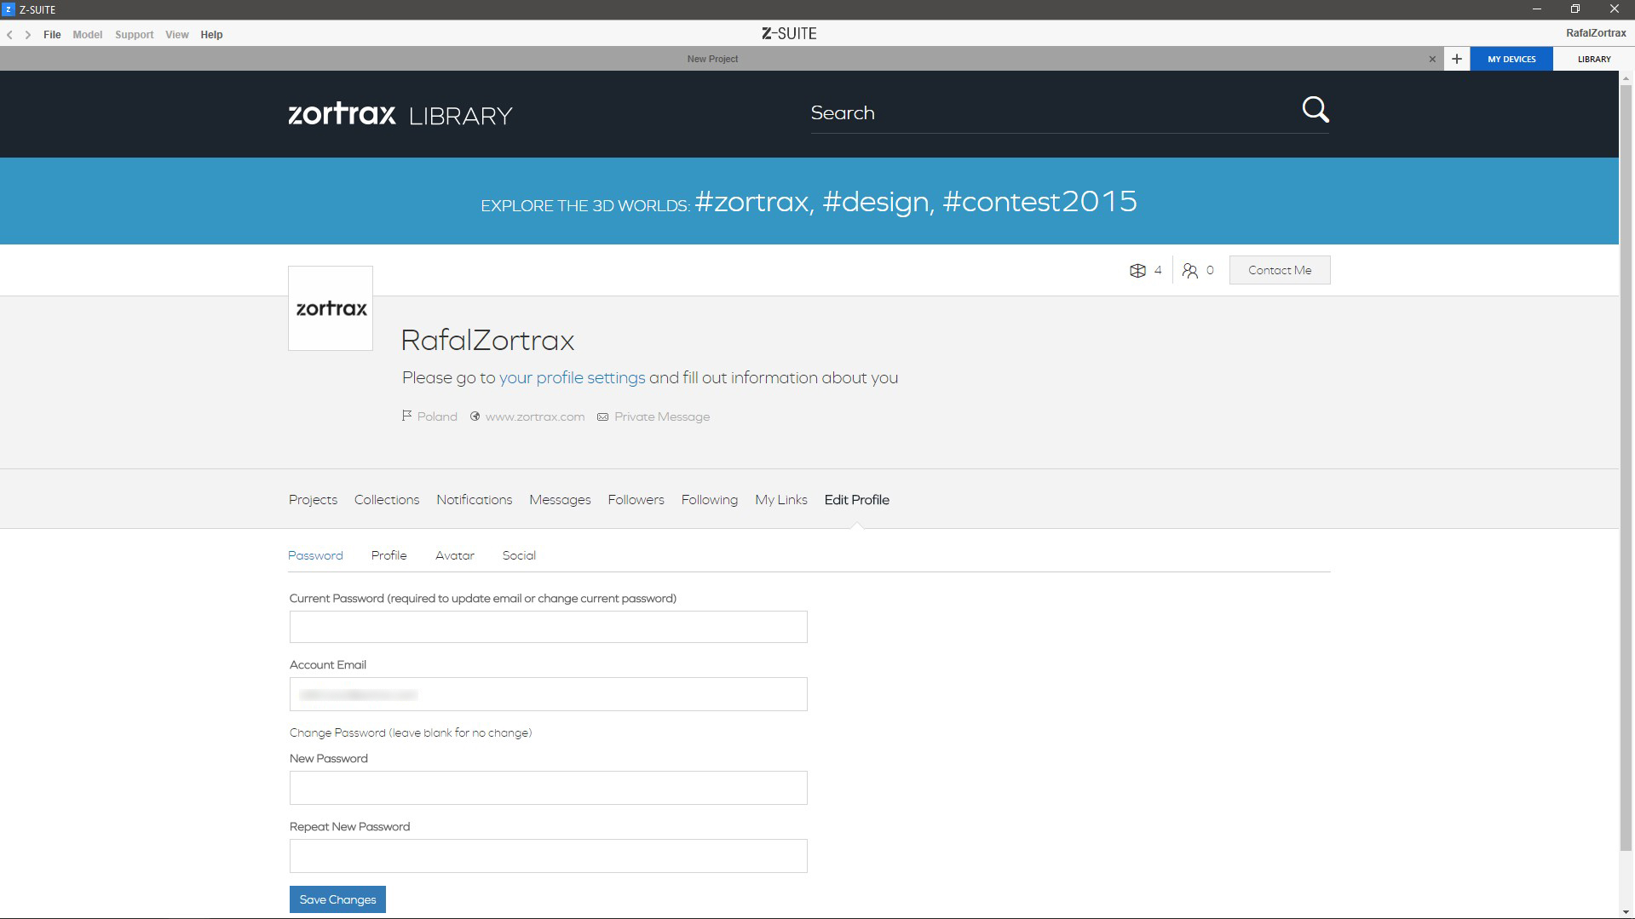Click the Save Changes button
Screen dimensions: 1635x919
(x=337, y=899)
